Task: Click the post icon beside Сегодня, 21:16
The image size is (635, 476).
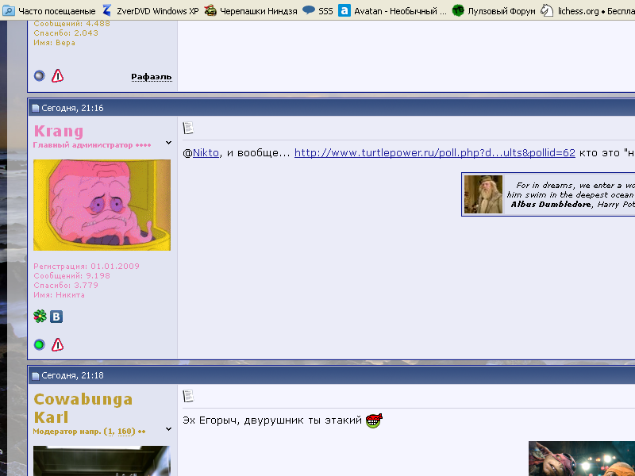Action: click(x=36, y=108)
